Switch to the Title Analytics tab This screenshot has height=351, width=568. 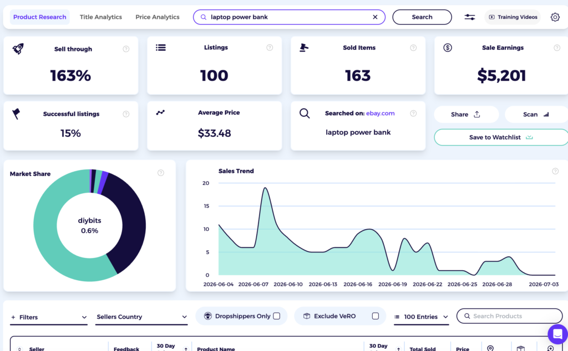(x=101, y=17)
